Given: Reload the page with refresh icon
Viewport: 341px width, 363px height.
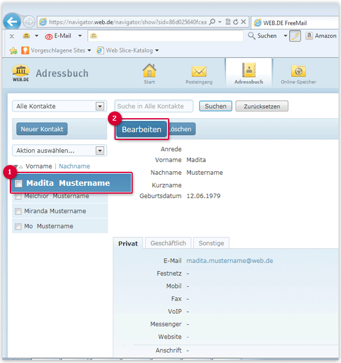Looking at the screenshot, I should (236, 22).
